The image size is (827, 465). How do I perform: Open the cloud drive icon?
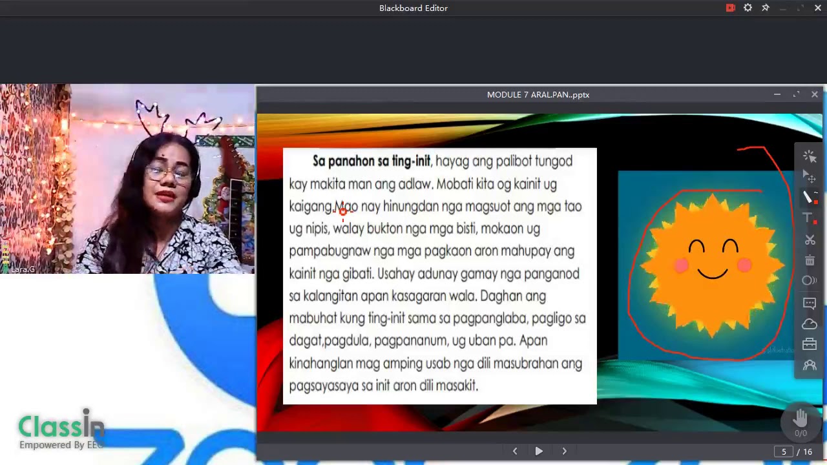pyautogui.click(x=810, y=324)
